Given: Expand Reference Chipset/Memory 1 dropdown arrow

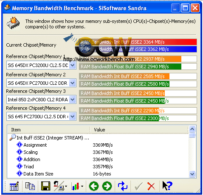Looking at the screenshot, I should 73,65.
